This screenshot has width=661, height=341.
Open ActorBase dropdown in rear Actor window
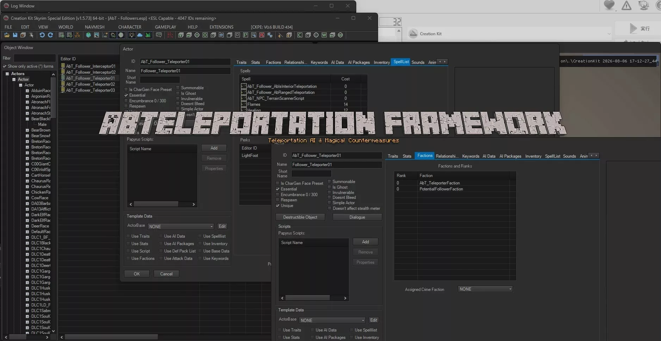pos(181,226)
